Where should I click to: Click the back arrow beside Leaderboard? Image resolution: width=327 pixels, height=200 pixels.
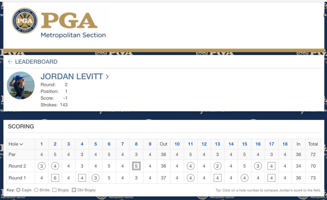pos(10,62)
